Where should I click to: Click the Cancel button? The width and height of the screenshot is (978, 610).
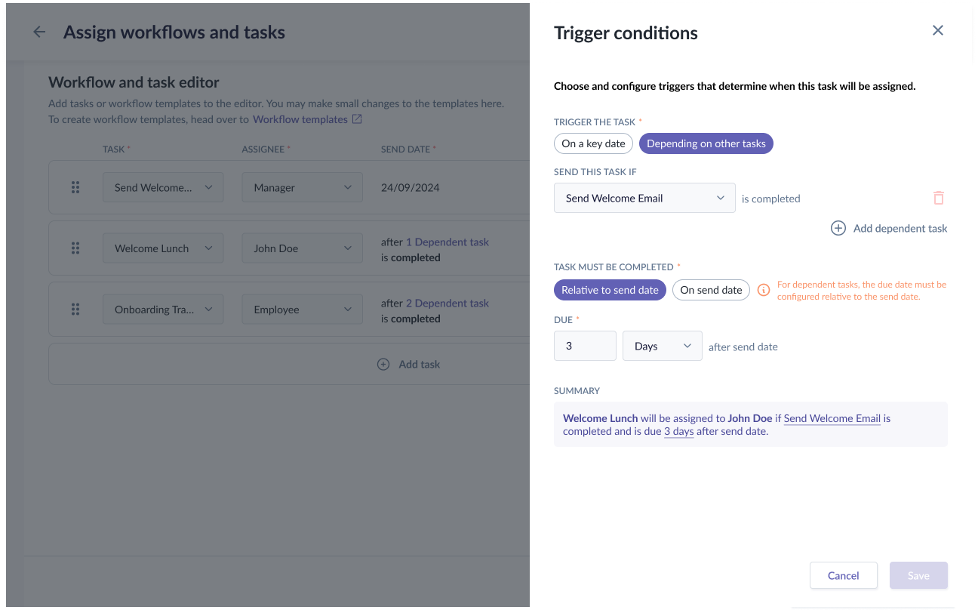[x=844, y=575]
